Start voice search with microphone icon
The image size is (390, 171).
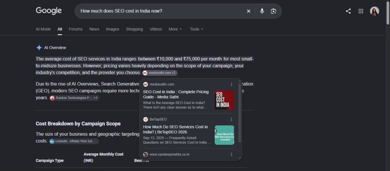pos(262,11)
